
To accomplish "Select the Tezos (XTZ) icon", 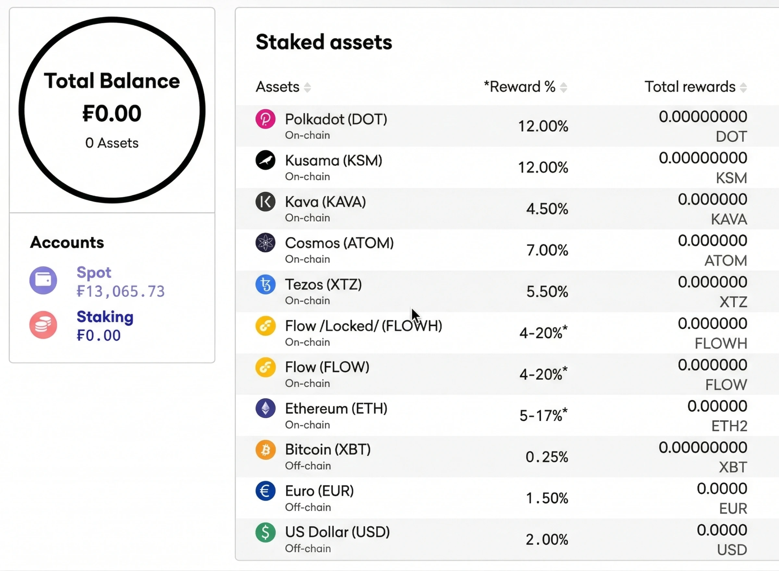I will point(265,284).
